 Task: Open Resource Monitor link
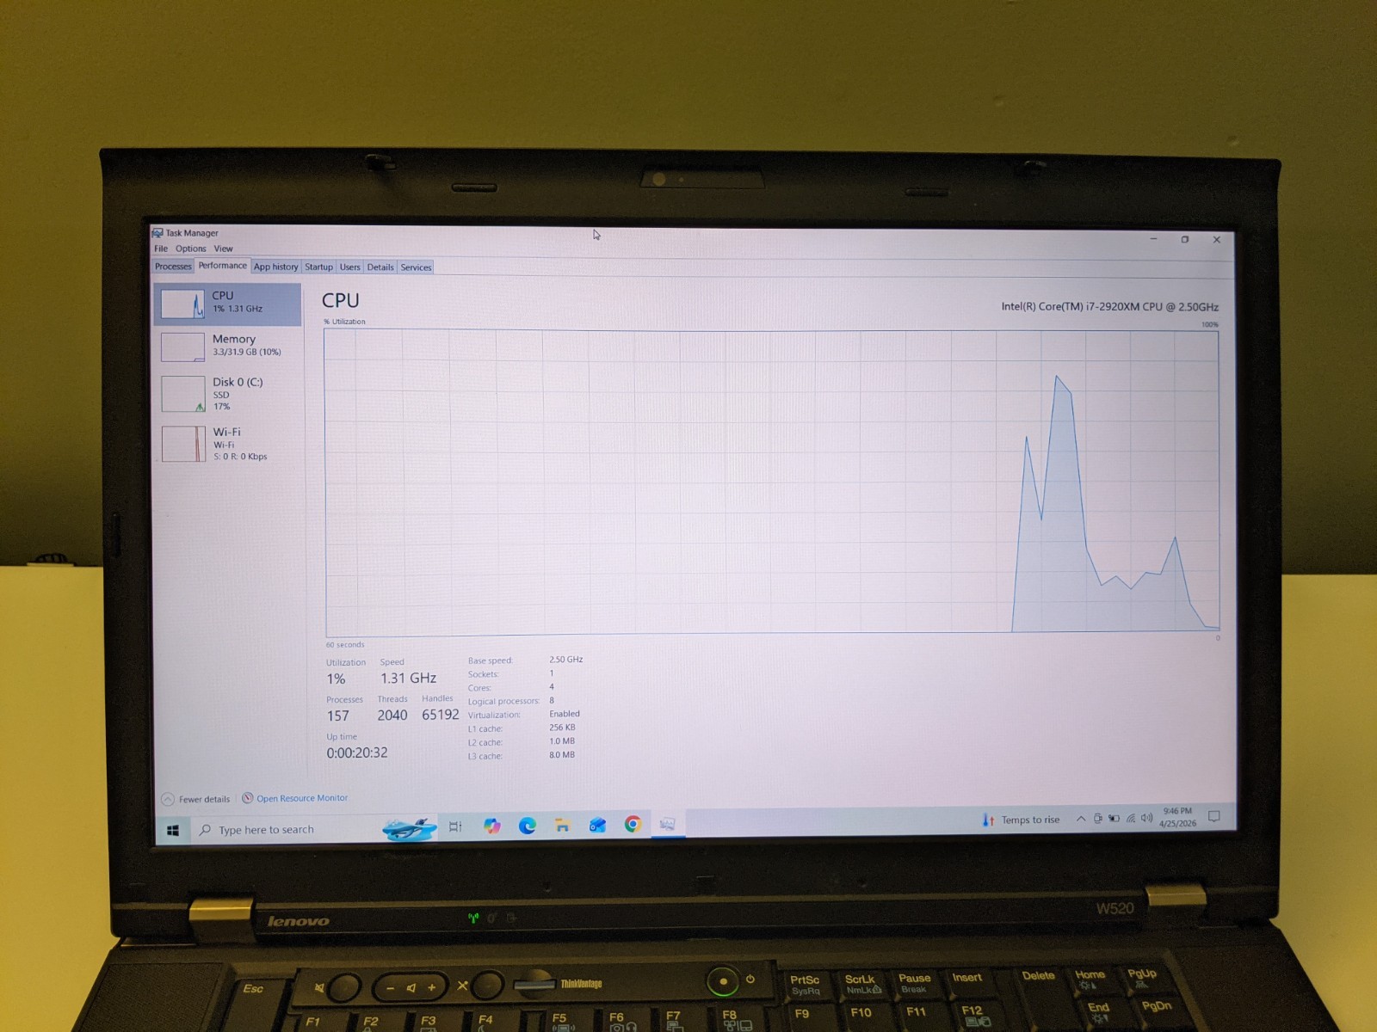[295, 798]
